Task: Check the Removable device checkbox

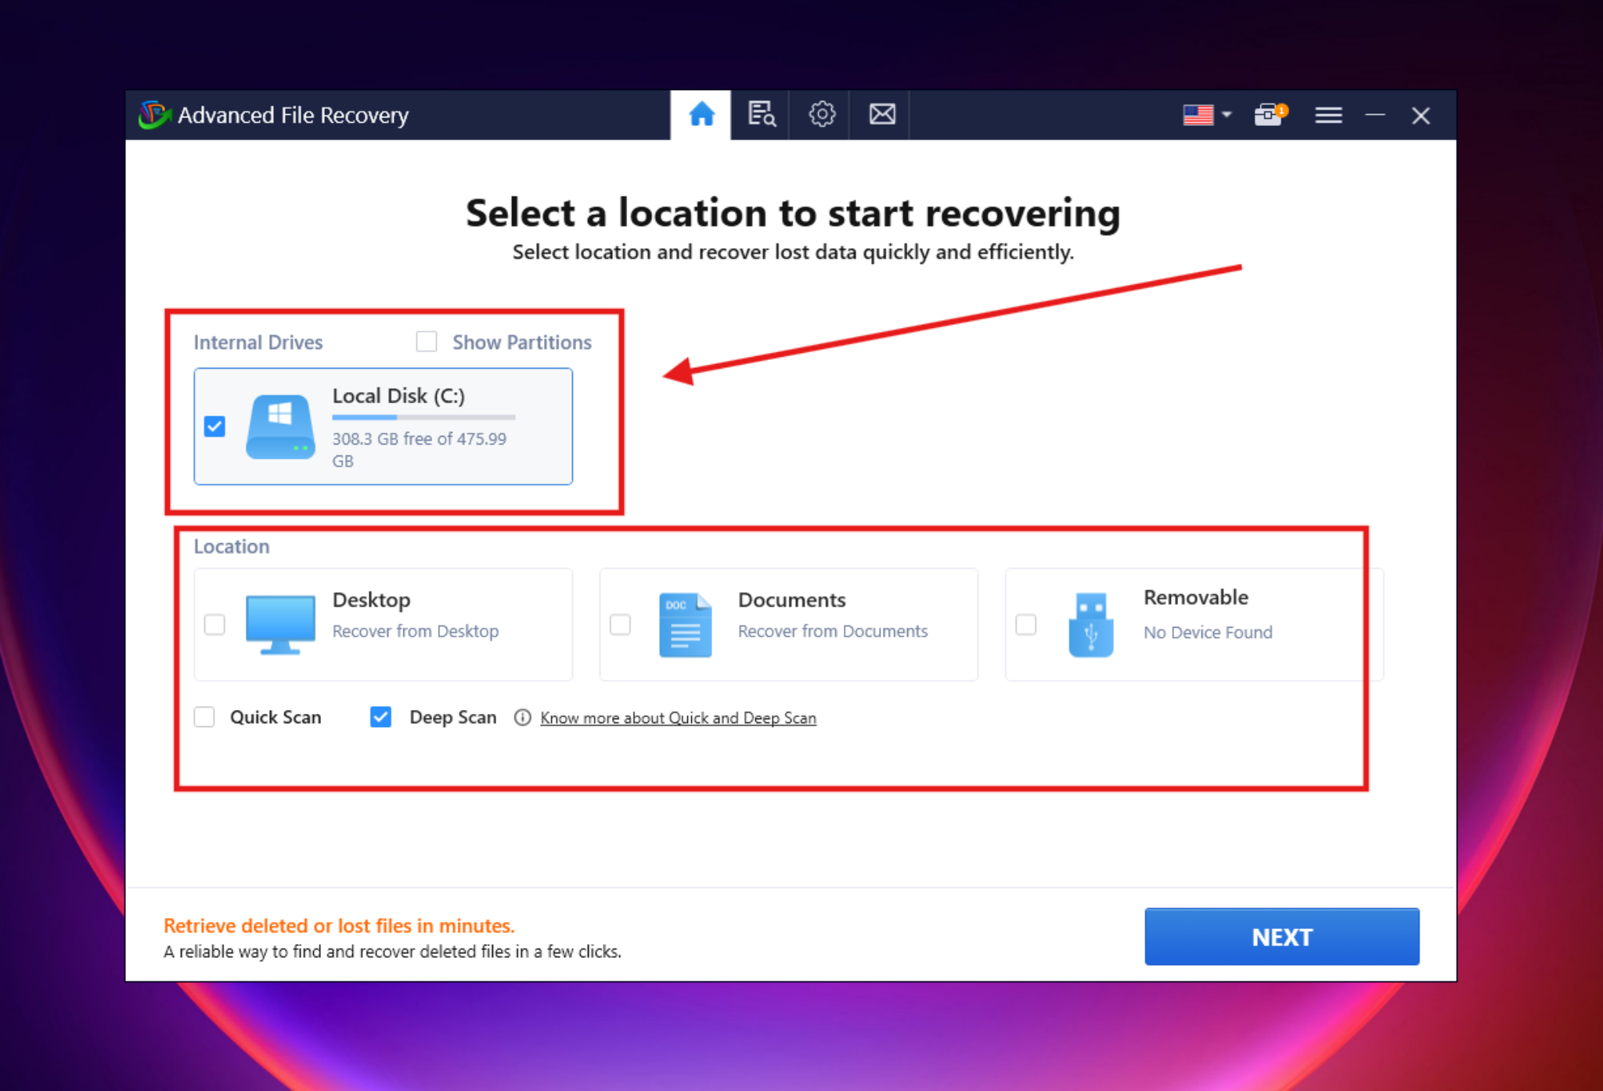Action: coord(1025,625)
